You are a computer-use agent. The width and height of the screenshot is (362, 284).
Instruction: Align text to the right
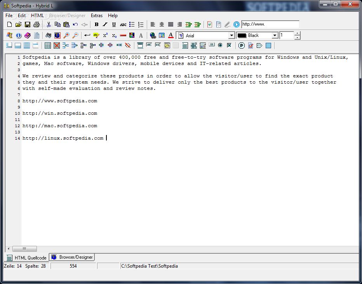pos(179,24)
